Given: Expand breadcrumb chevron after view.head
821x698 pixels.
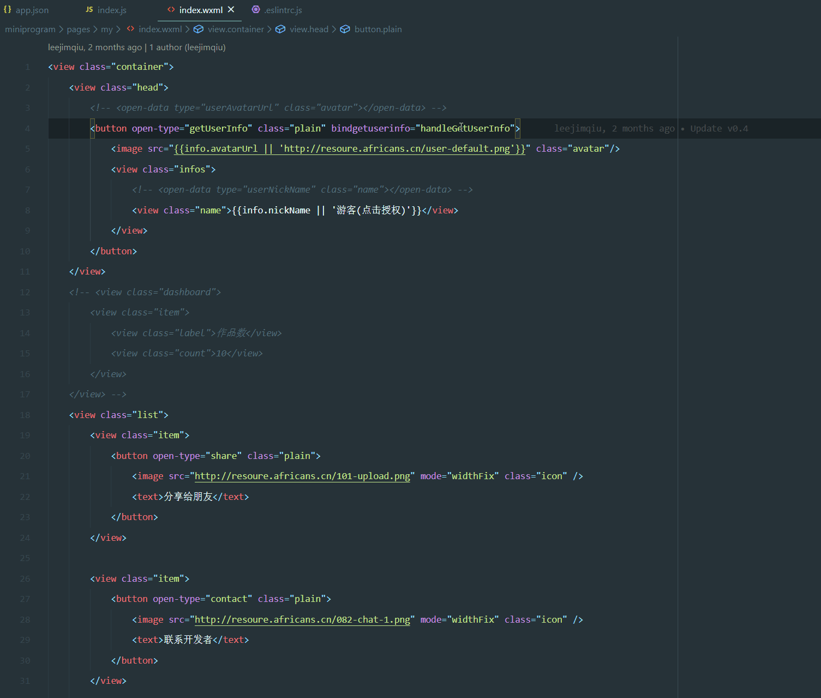Looking at the screenshot, I should 334,29.
